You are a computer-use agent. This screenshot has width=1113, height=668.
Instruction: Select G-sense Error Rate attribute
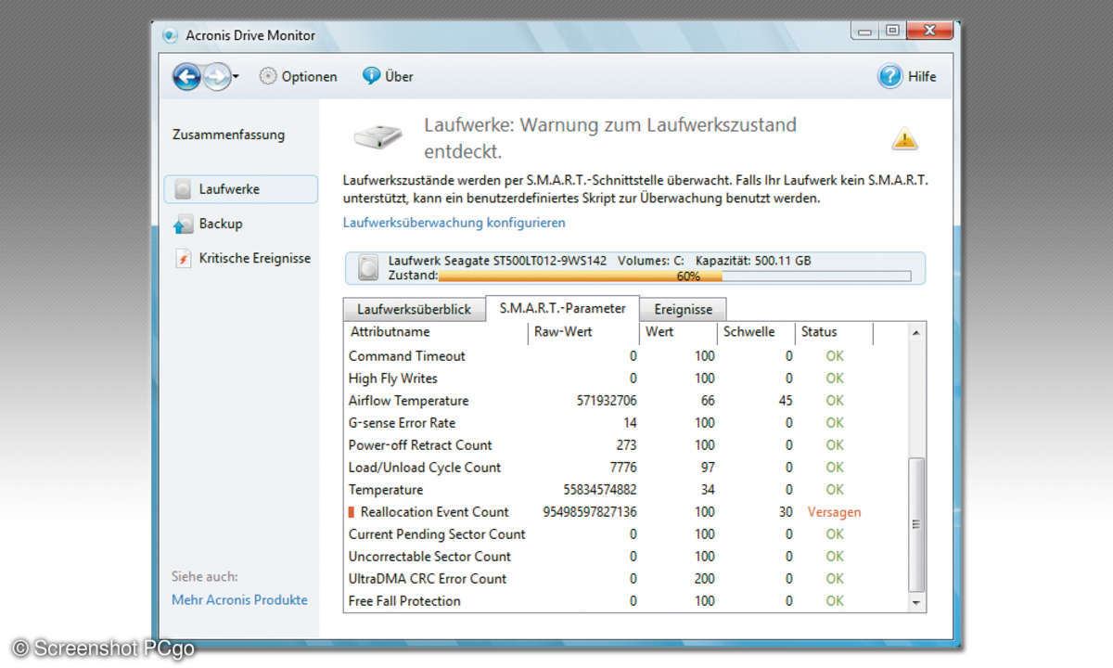click(x=402, y=423)
